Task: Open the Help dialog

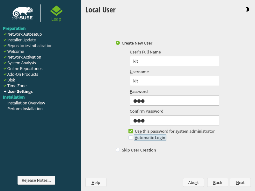Action: coord(96,182)
